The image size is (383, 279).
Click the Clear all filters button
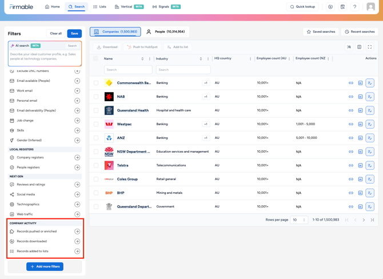click(55, 34)
